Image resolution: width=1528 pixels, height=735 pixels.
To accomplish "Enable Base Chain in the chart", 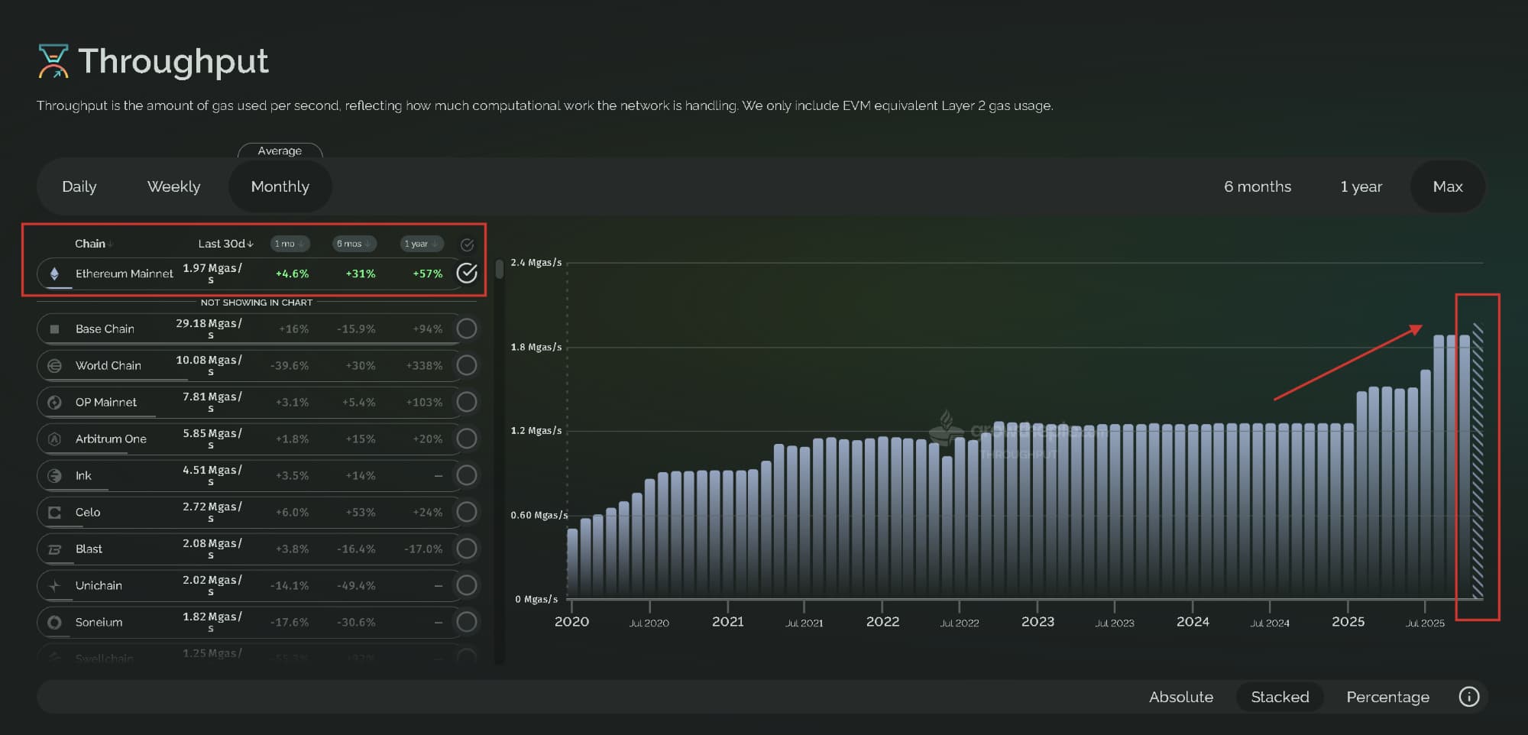I will click(466, 329).
